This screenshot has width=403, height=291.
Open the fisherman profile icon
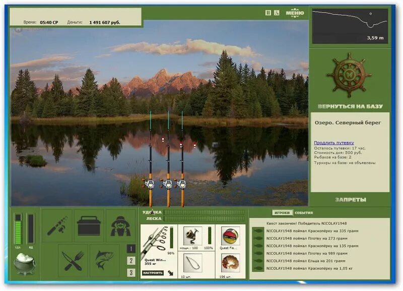coord(121,226)
